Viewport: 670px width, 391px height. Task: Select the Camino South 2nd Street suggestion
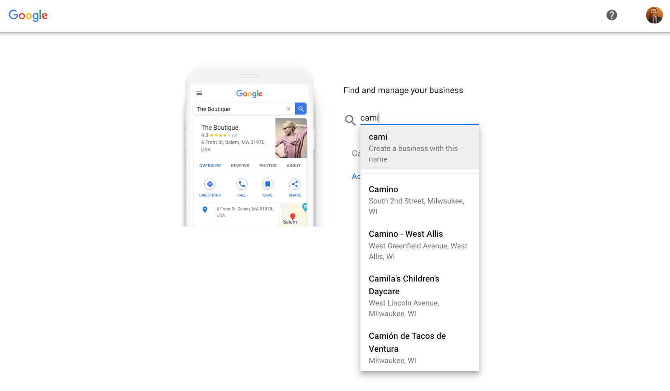tap(420, 200)
